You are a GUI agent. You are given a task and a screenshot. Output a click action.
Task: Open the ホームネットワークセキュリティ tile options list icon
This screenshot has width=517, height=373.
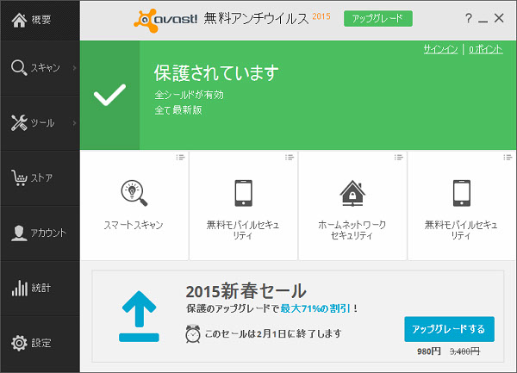pos(399,158)
